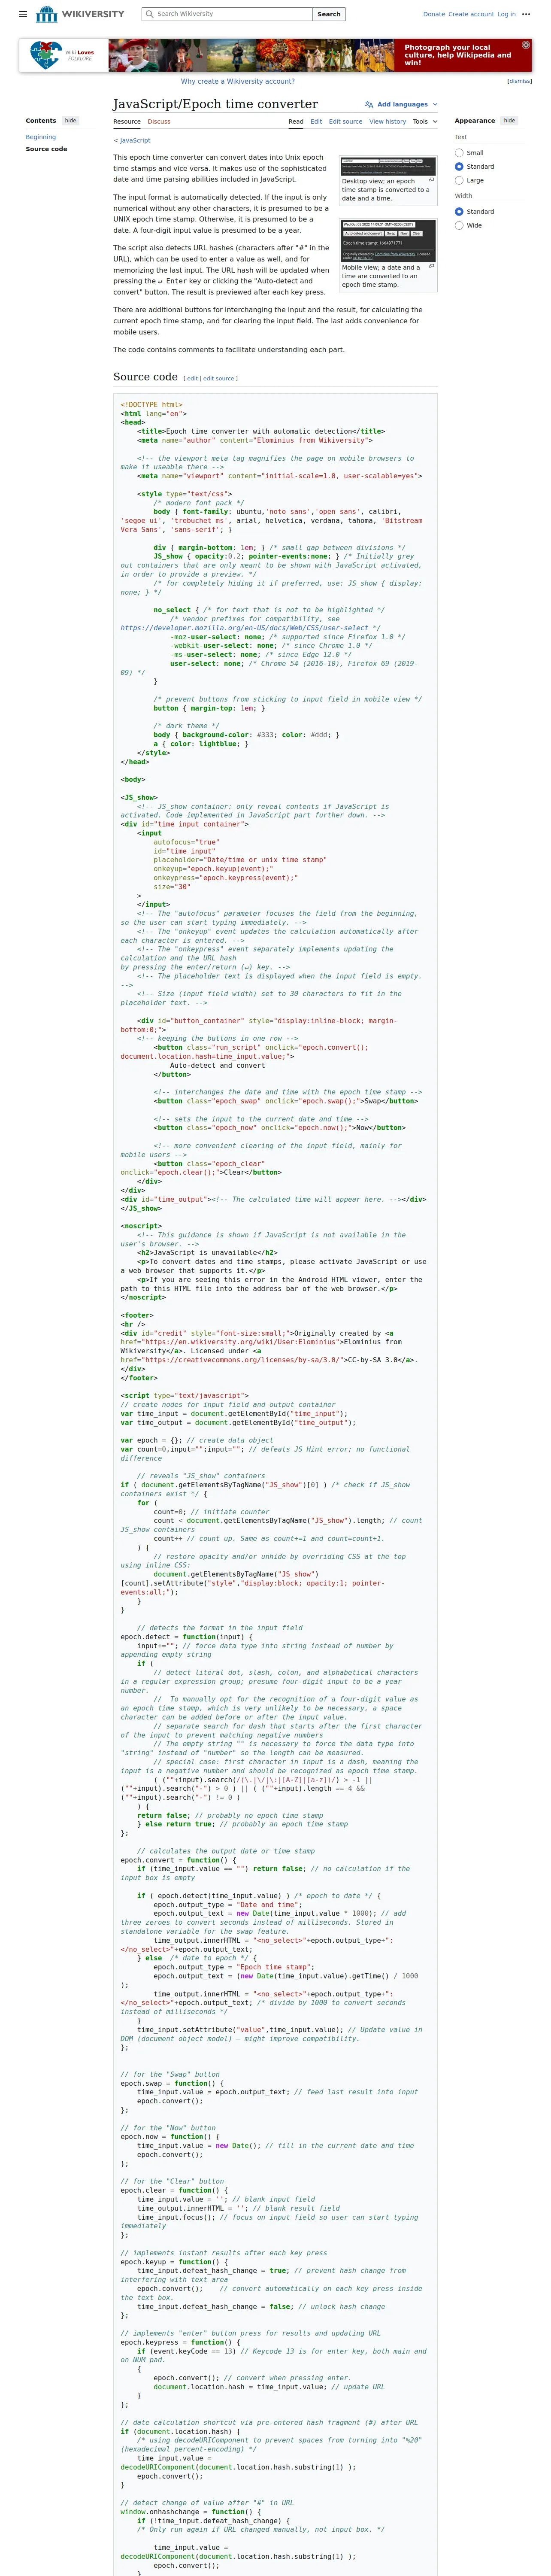Image resolution: width=551 pixels, height=2576 pixels.
Task: Open the Edit tab
Action: (316, 121)
